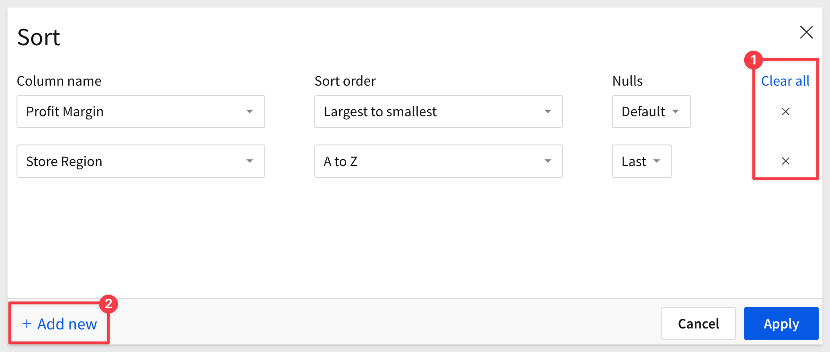Expand the Largest to smallest sort order dropdown
830x352 pixels.
439,112
